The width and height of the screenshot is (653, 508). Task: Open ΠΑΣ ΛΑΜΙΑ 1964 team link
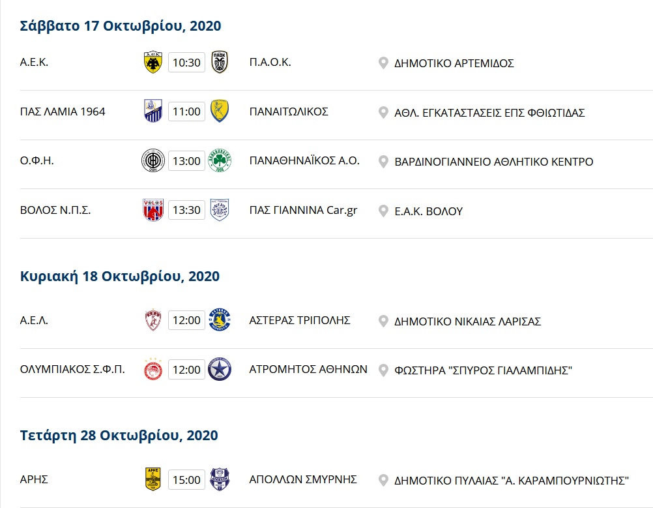(x=63, y=112)
